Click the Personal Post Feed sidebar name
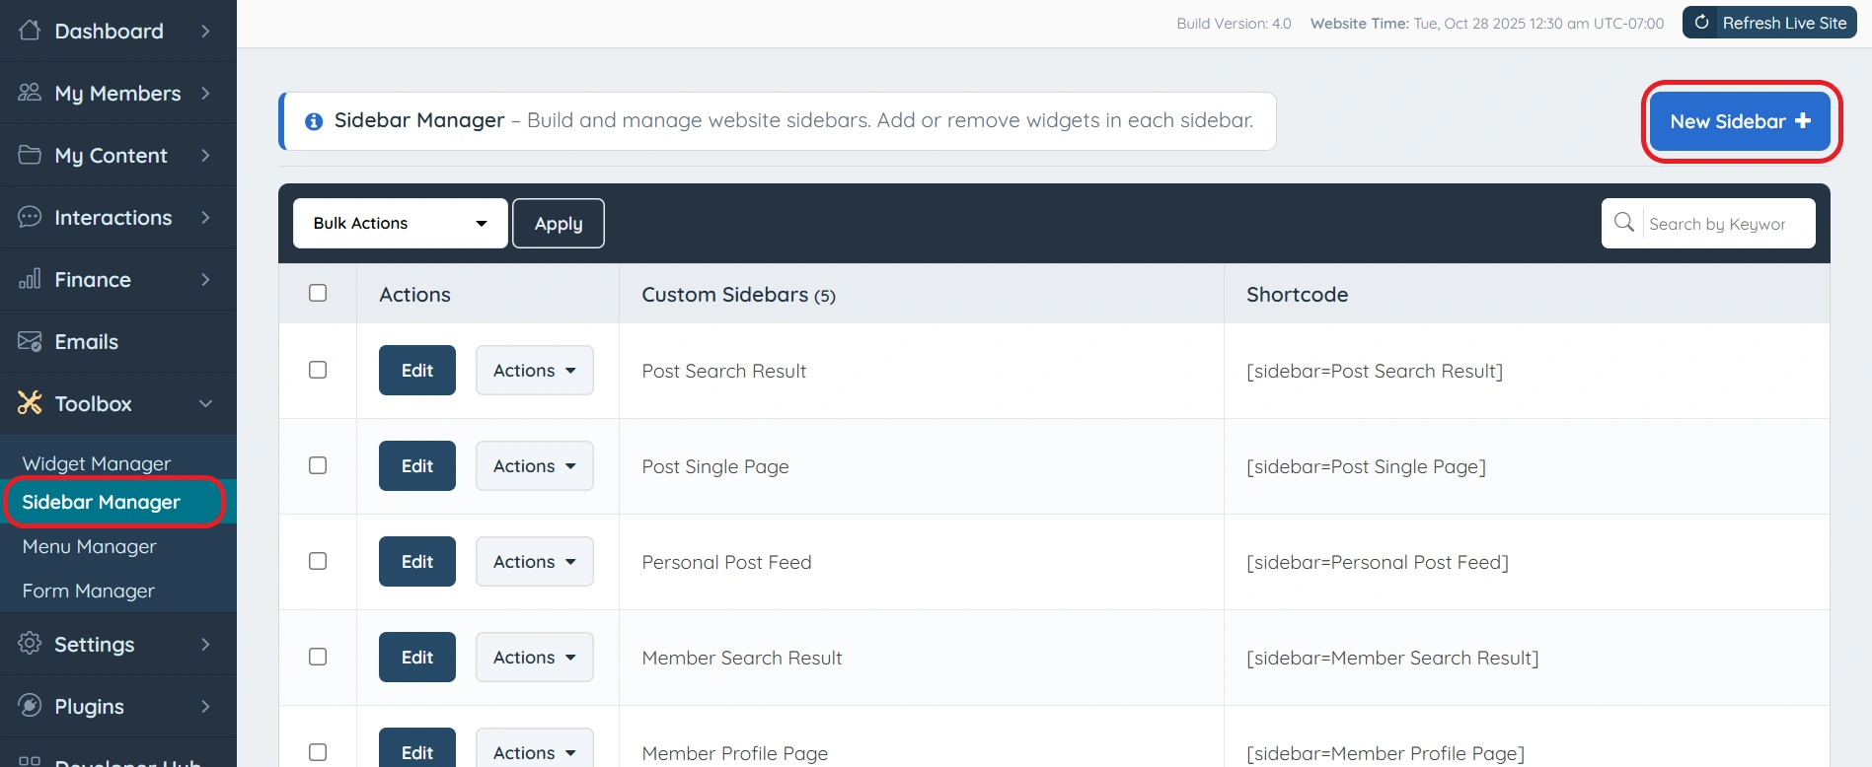Viewport: 1872px width, 767px height. 726,562
